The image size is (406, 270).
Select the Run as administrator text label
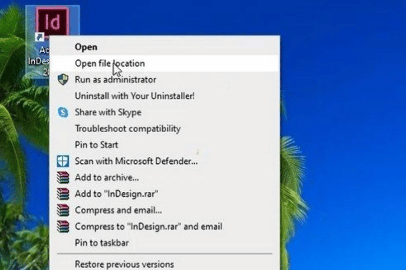coord(115,80)
